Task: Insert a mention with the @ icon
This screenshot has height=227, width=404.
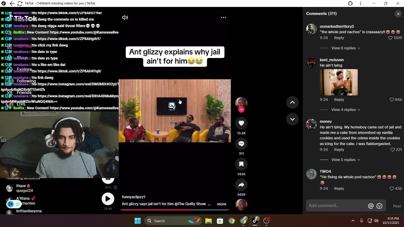Action: pos(371,206)
